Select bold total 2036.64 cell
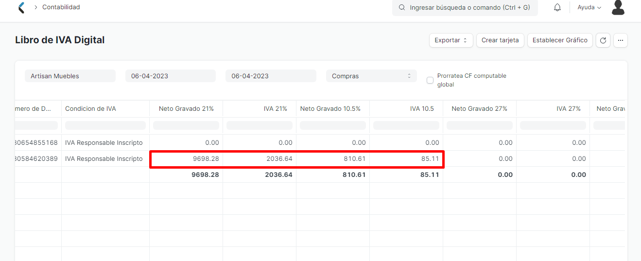The width and height of the screenshot is (641, 261). (x=260, y=174)
